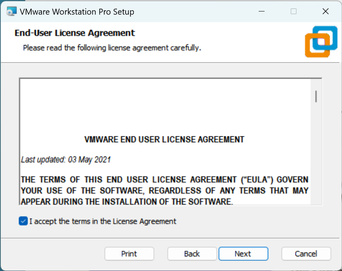The image size is (342, 271).
Task: Click the 'End-User License Agreement' page header
Action: (75, 33)
